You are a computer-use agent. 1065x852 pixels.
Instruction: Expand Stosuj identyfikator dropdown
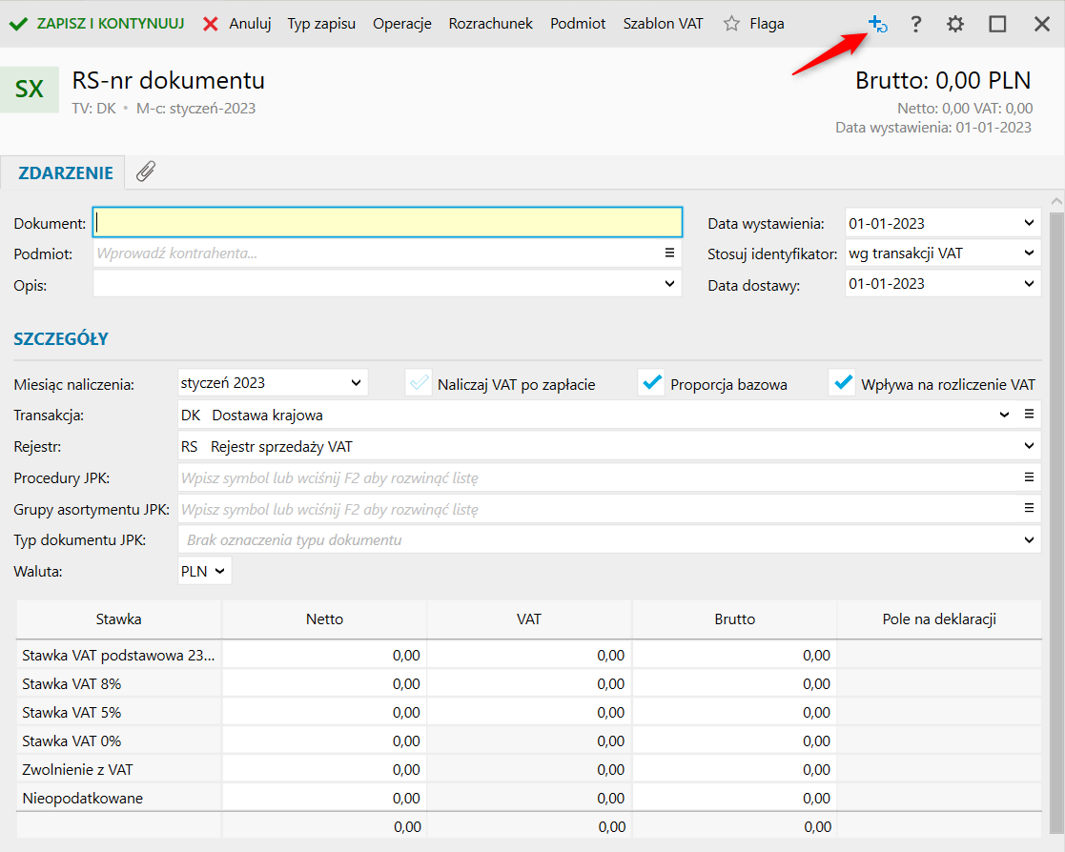(x=1029, y=254)
